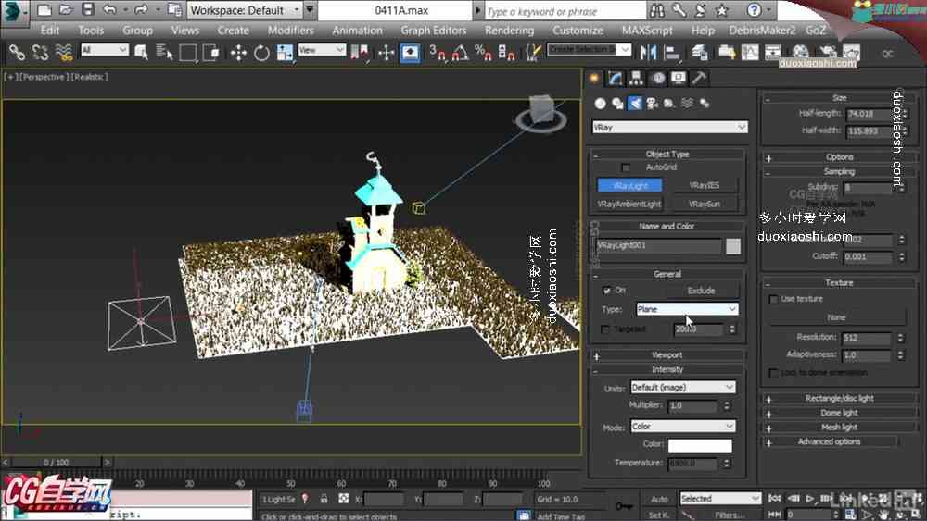Viewport: 927px width, 521px height.
Task: Toggle Set Key mode
Action: (x=659, y=515)
